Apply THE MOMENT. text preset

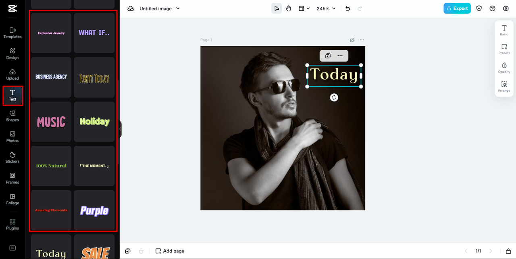tap(94, 166)
